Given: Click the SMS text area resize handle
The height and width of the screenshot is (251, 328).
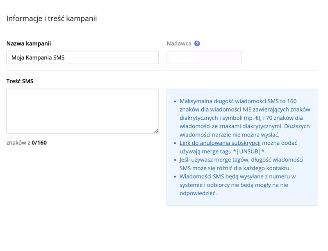Looking at the screenshot, I should (x=156, y=131).
